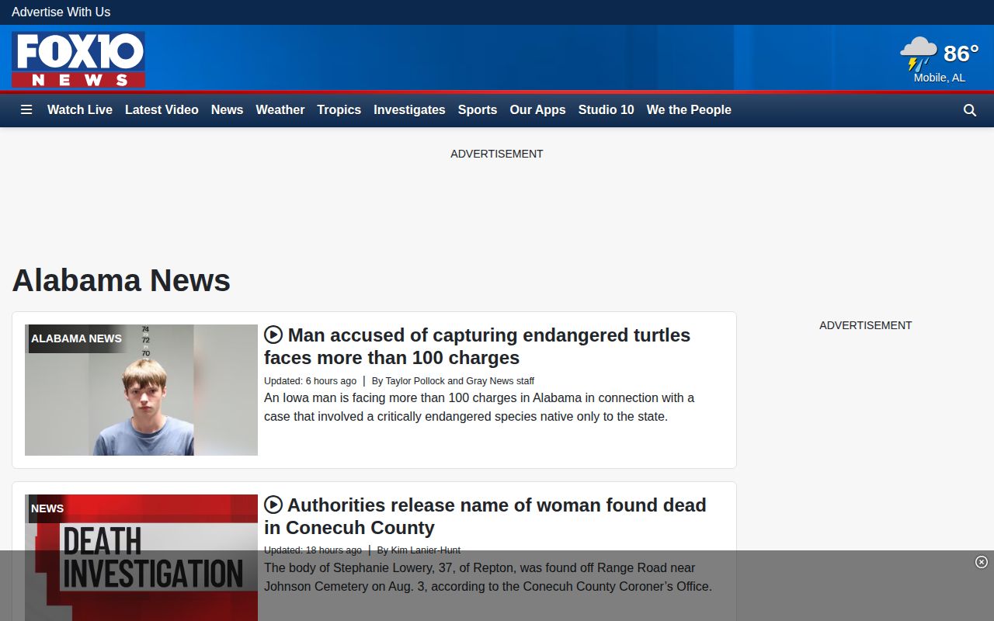Open the Sports section
Image resolution: width=994 pixels, height=621 pixels.
[x=478, y=110]
